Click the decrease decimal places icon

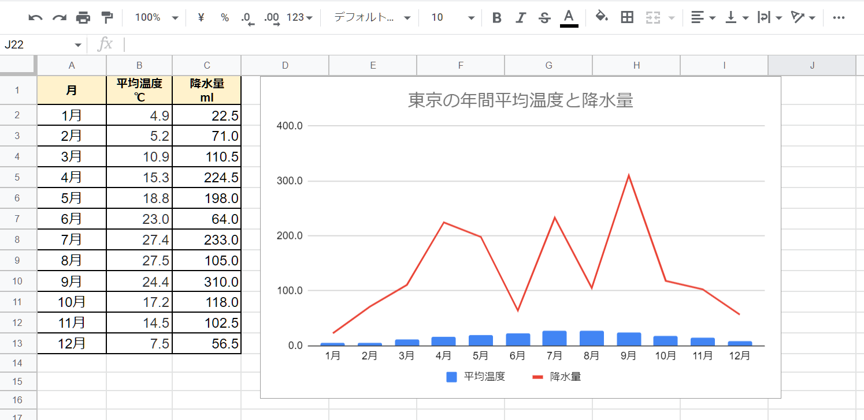245,18
